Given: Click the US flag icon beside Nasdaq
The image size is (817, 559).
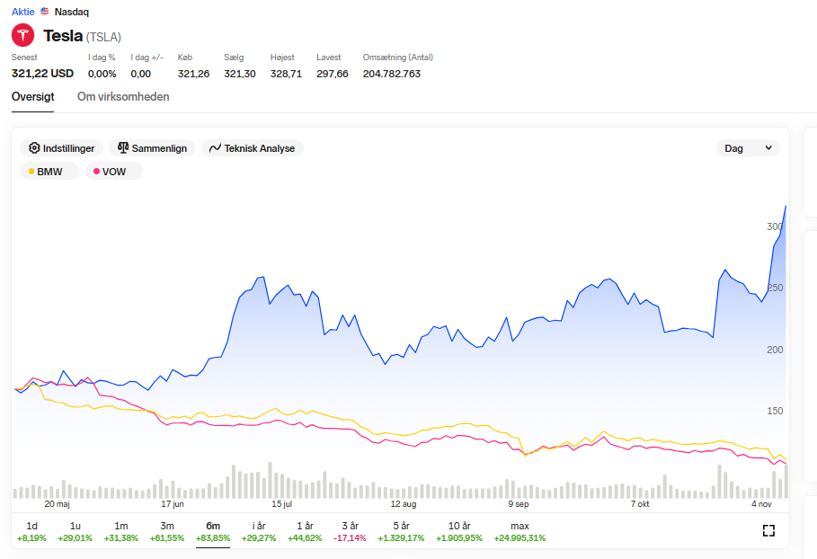Looking at the screenshot, I should pos(45,12).
